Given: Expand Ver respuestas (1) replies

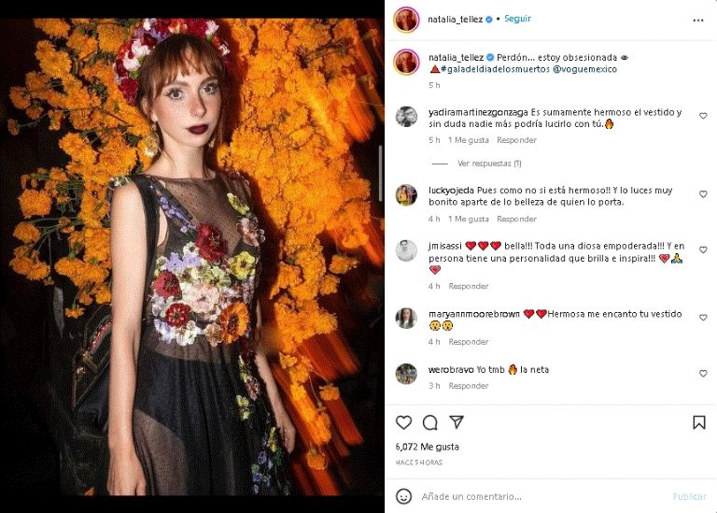Looking at the screenshot, I should 489,163.
